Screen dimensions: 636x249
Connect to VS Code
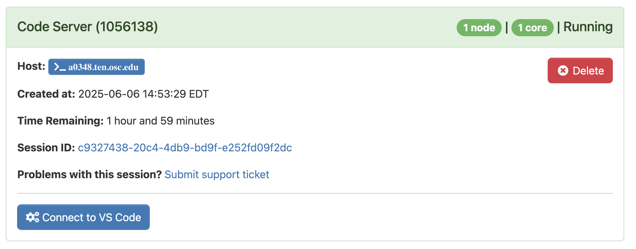[83, 217]
